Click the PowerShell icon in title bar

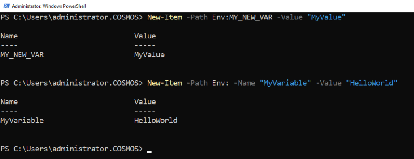7,6
